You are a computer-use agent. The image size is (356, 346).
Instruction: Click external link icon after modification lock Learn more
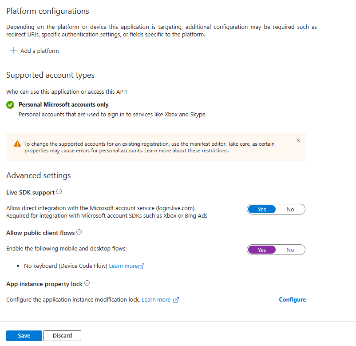(176, 300)
